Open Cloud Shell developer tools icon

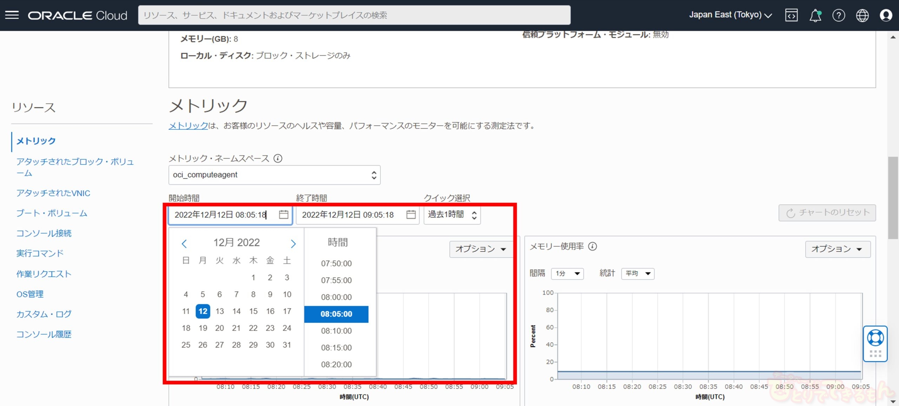(x=791, y=15)
